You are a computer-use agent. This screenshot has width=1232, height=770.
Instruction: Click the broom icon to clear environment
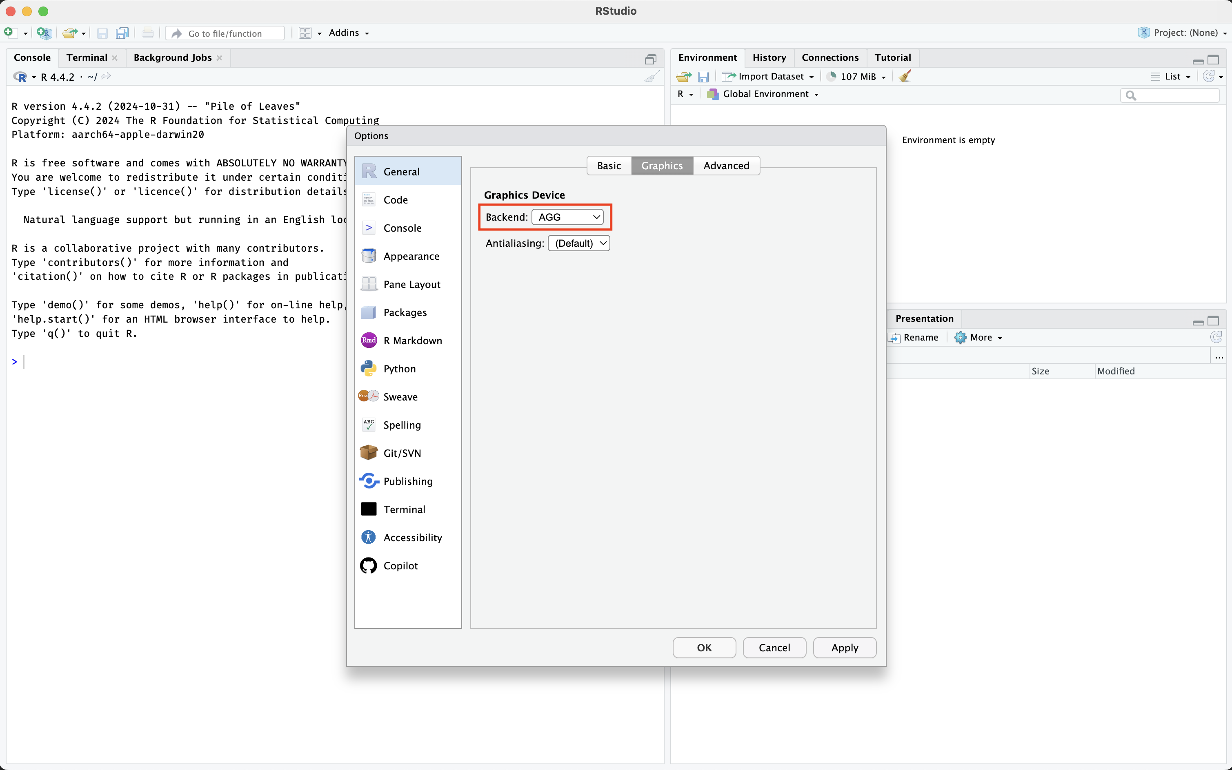[905, 76]
